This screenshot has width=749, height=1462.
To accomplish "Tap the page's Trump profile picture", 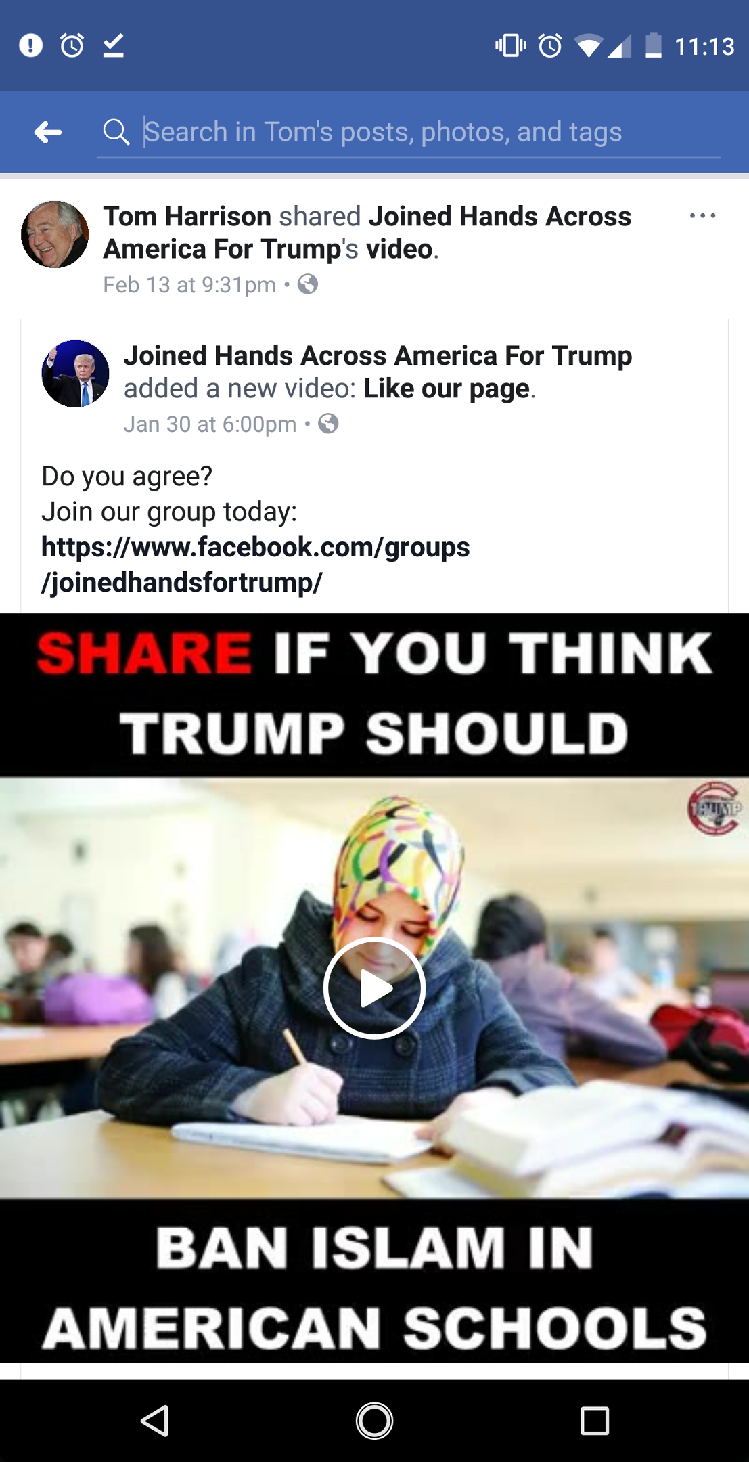I will (x=75, y=374).
